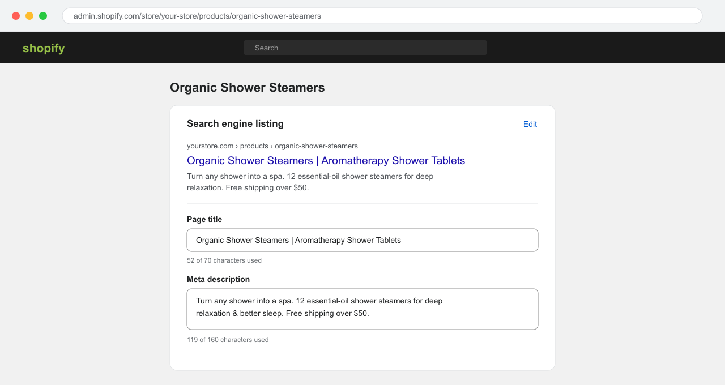Click the "Meta description" label
This screenshot has width=725, height=385.
[218, 279]
